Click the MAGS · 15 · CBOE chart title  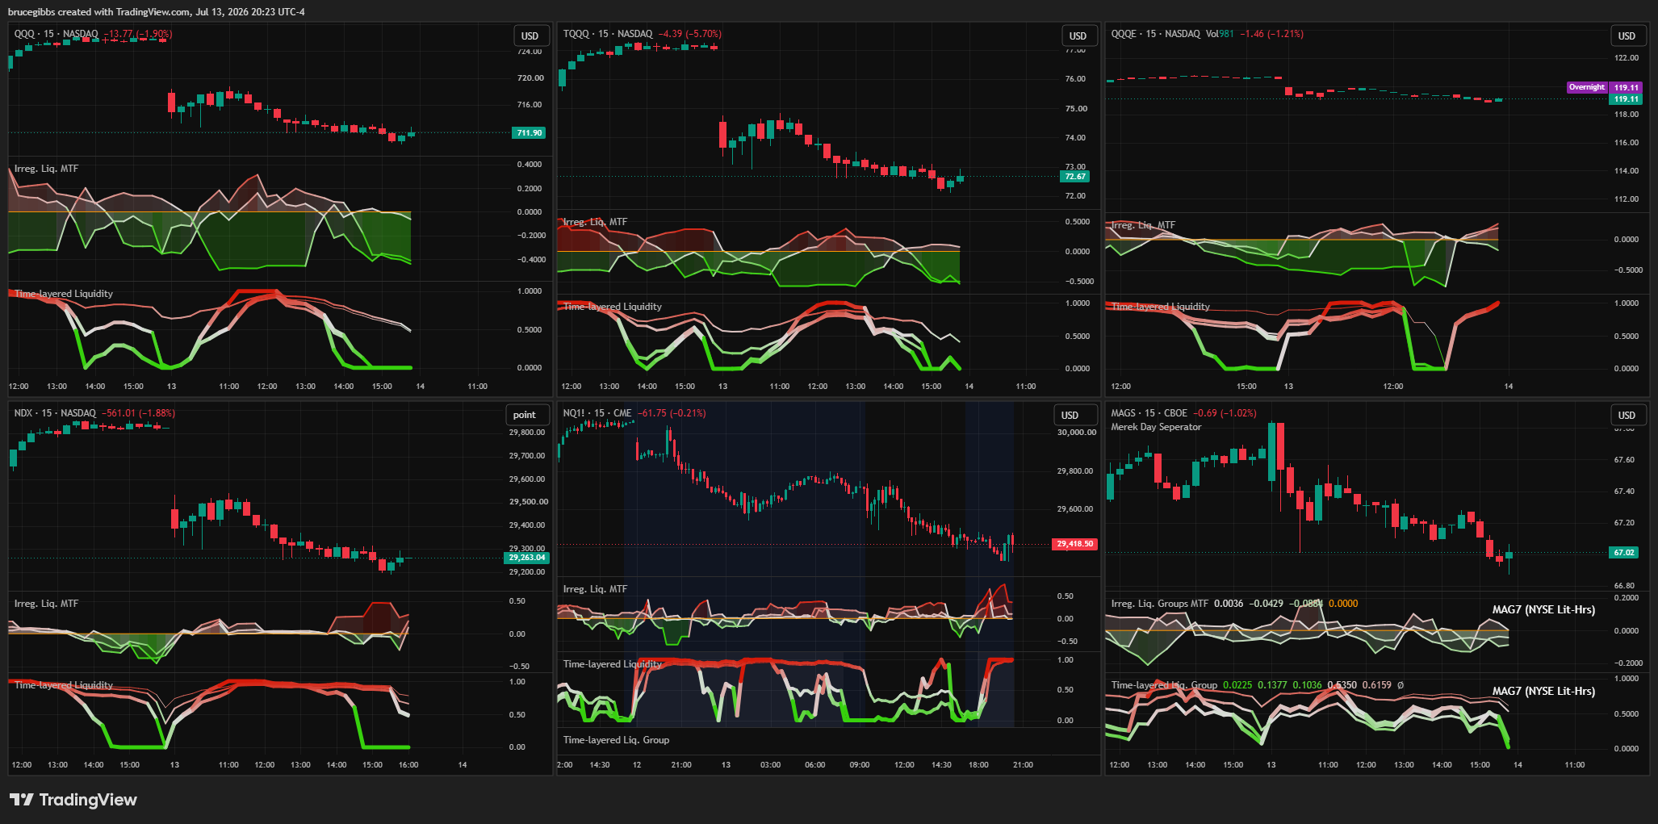1149,413
